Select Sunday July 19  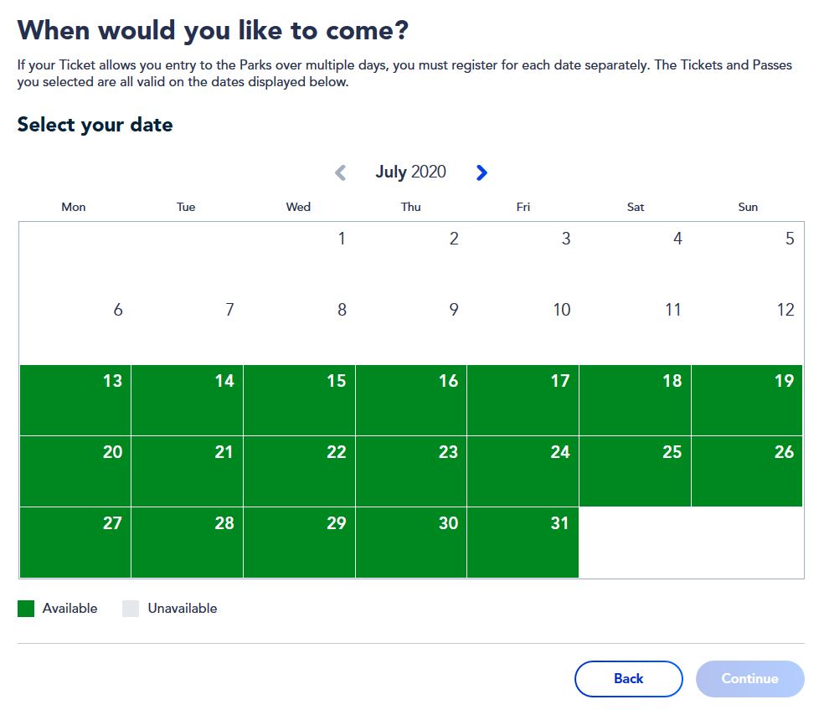pyautogui.click(x=747, y=400)
